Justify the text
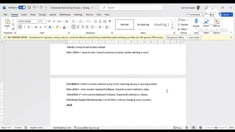 [x=87, y=27]
